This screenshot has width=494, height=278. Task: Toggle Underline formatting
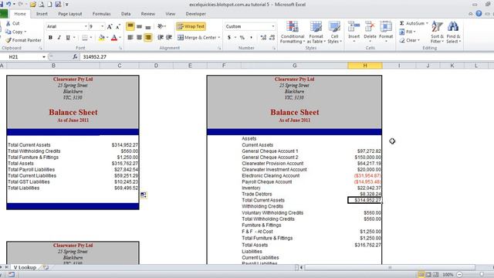68,38
